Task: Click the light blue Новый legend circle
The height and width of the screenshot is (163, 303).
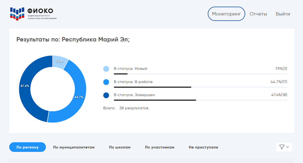Action: [x=106, y=69]
